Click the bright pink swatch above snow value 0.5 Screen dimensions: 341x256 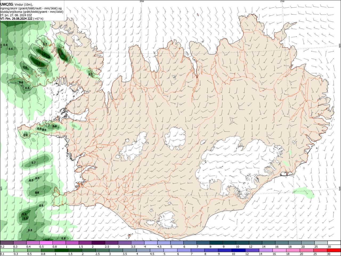(x=46, y=243)
